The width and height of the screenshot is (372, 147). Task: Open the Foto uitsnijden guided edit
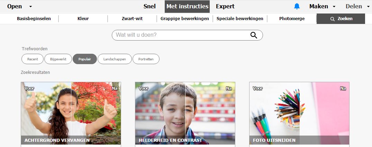[x=299, y=113]
